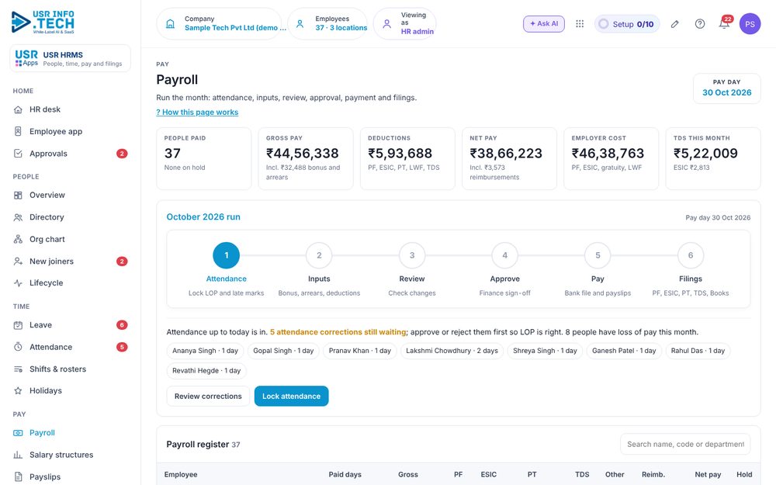The height and width of the screenshot is (485, 776).
Task: Click Lock attendance button
Action: 292,396
